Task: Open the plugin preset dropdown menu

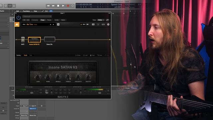Action: 37,16
